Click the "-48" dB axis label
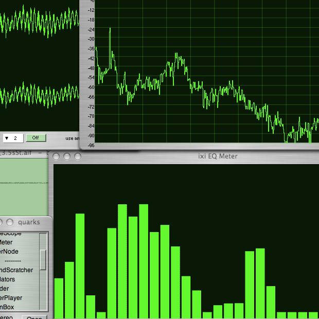The width and height of the screenshot is (319, 319). pos(91,68)
